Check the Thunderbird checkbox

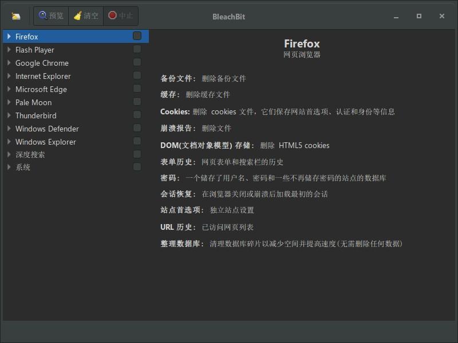(136, 114)
